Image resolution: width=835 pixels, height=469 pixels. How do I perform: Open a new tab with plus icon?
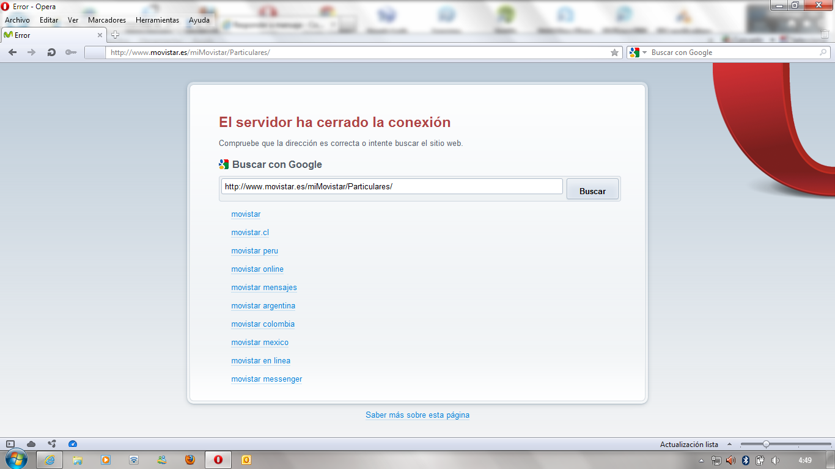115,35
